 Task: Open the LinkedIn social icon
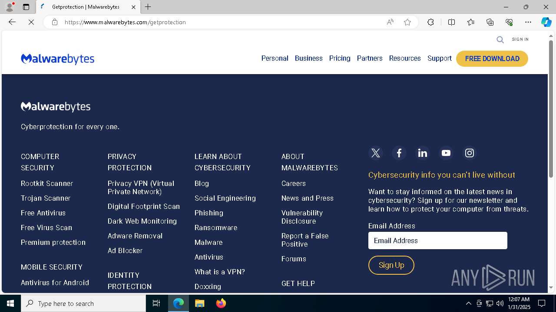[423, 153]
